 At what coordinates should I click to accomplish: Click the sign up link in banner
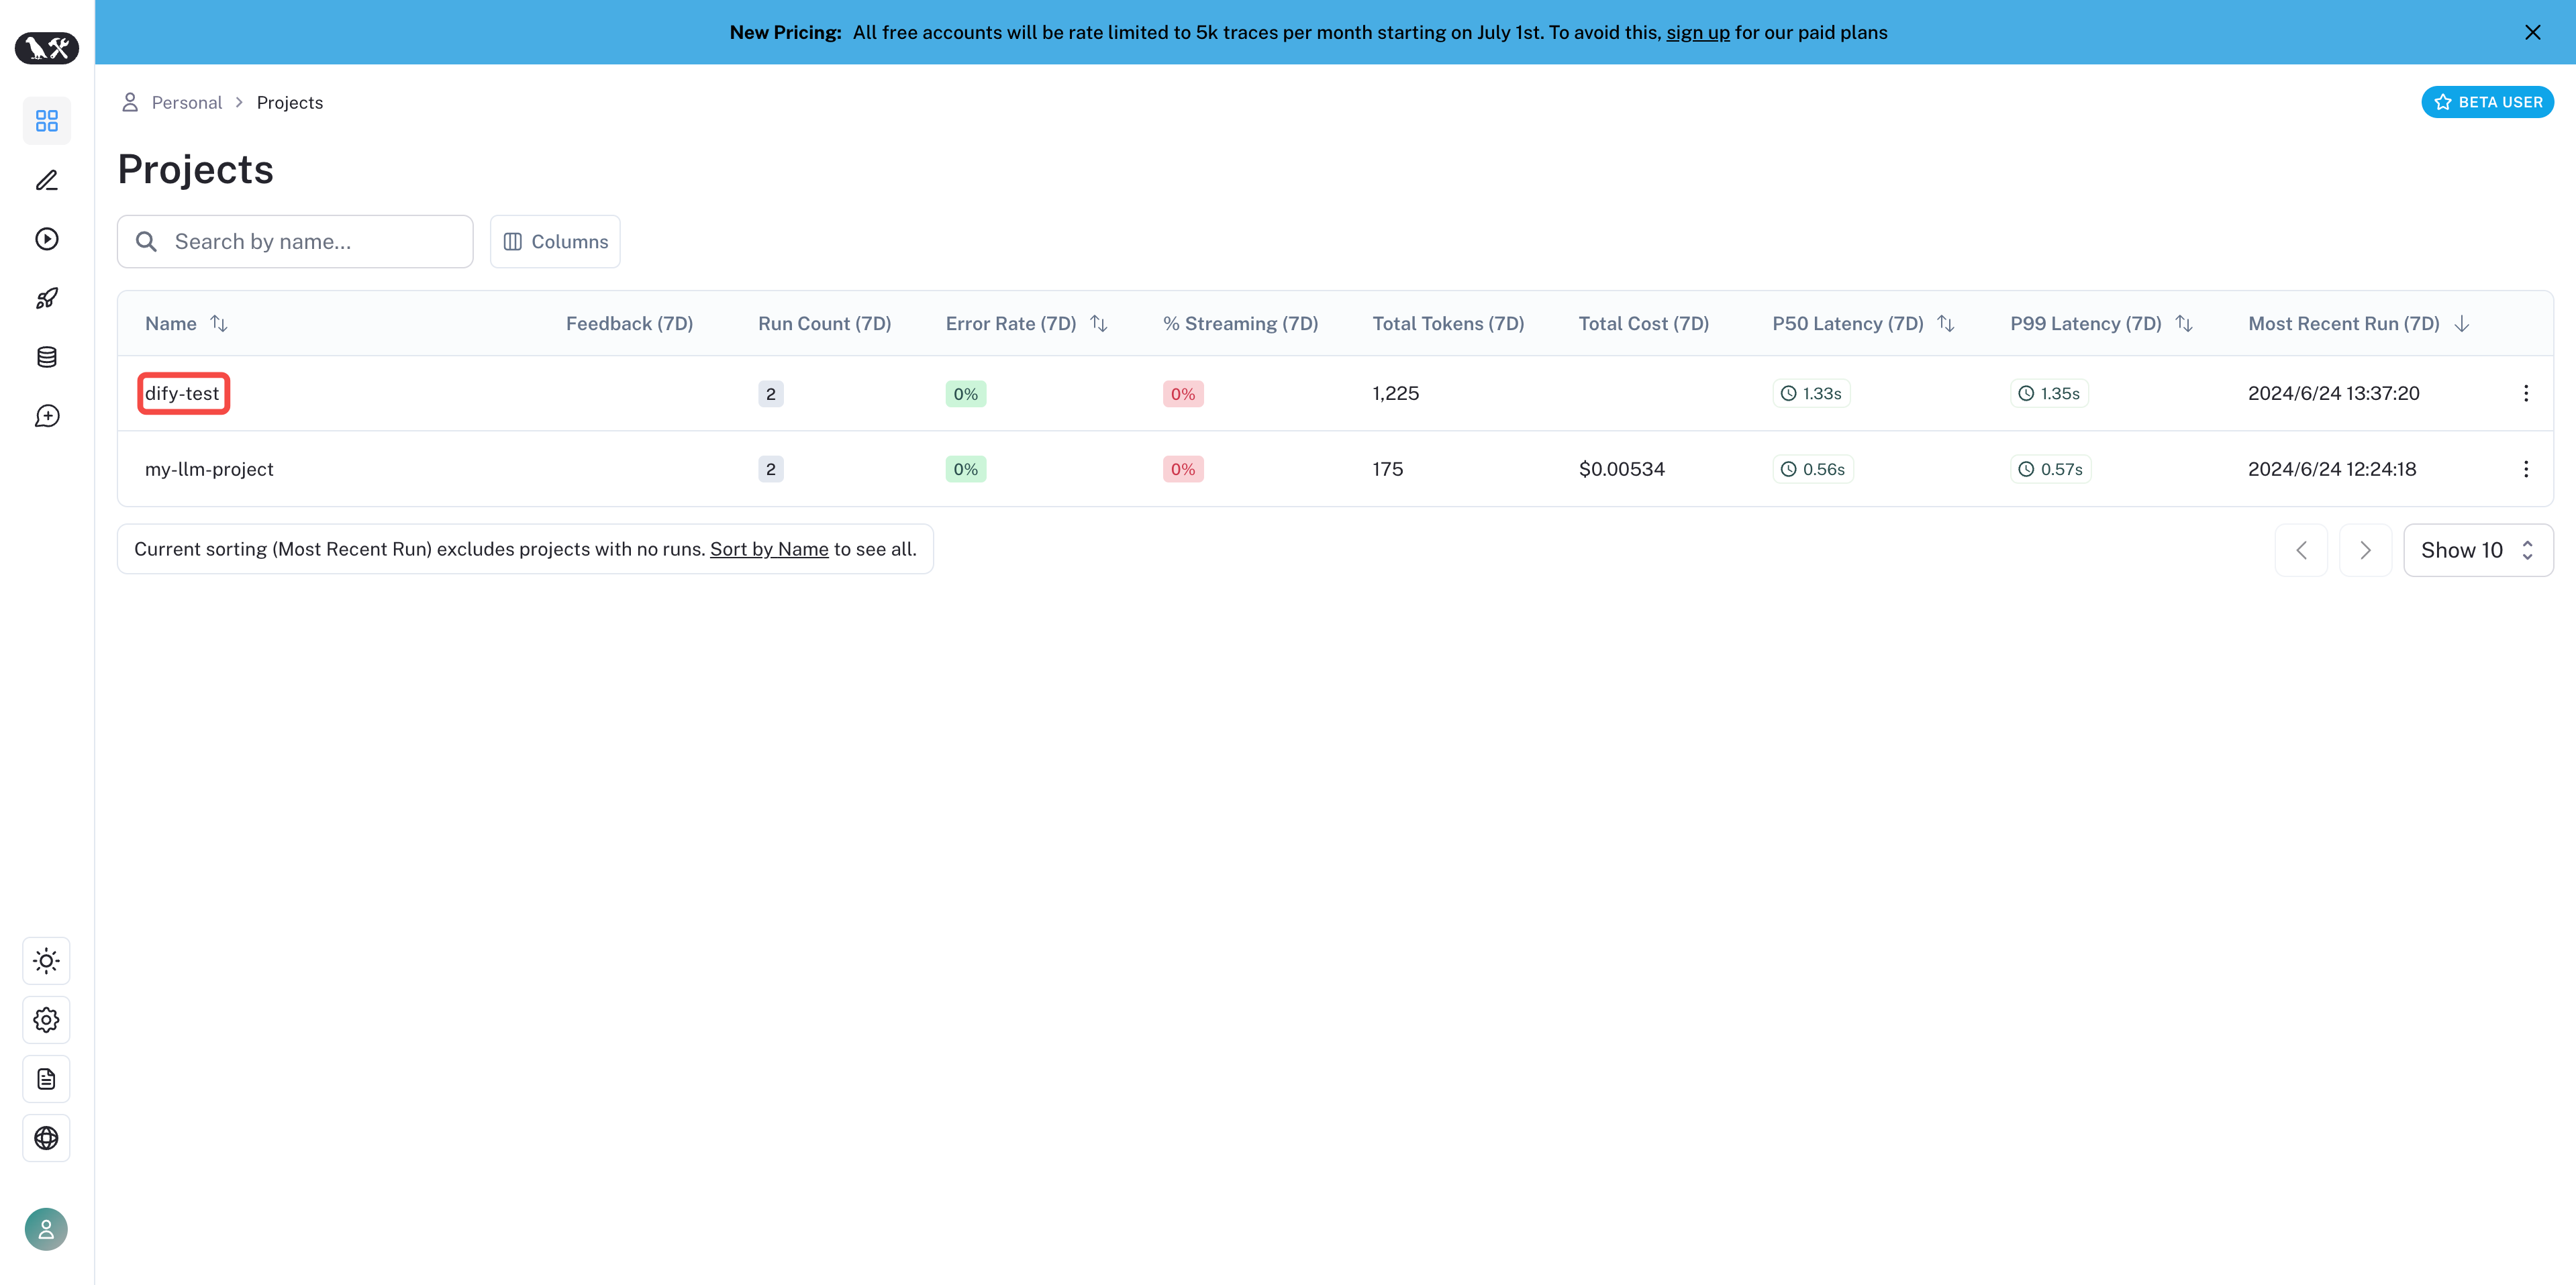[x=1697, y=33]
